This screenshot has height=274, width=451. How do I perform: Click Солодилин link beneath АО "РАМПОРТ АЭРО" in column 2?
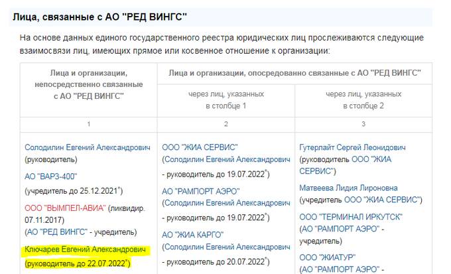tap(227, 203)
